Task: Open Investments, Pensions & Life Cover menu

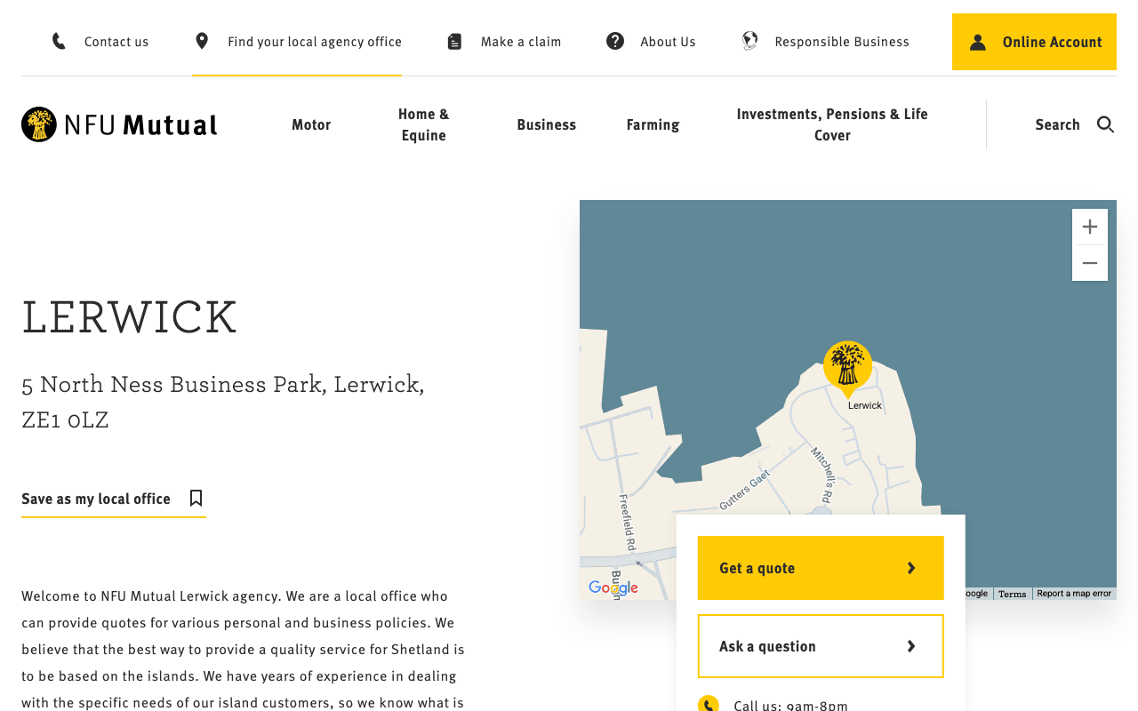Action: (832, 124)
